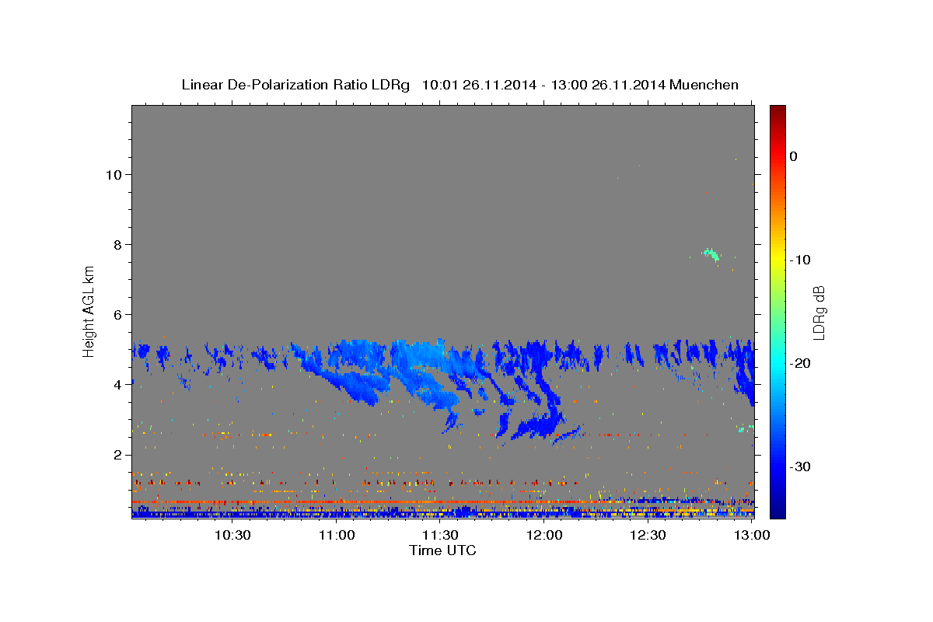Click the 11:30 time tick label

(x=441, y=535)
